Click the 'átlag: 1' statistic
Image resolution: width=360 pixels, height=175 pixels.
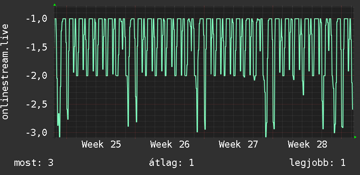[171, 163]
